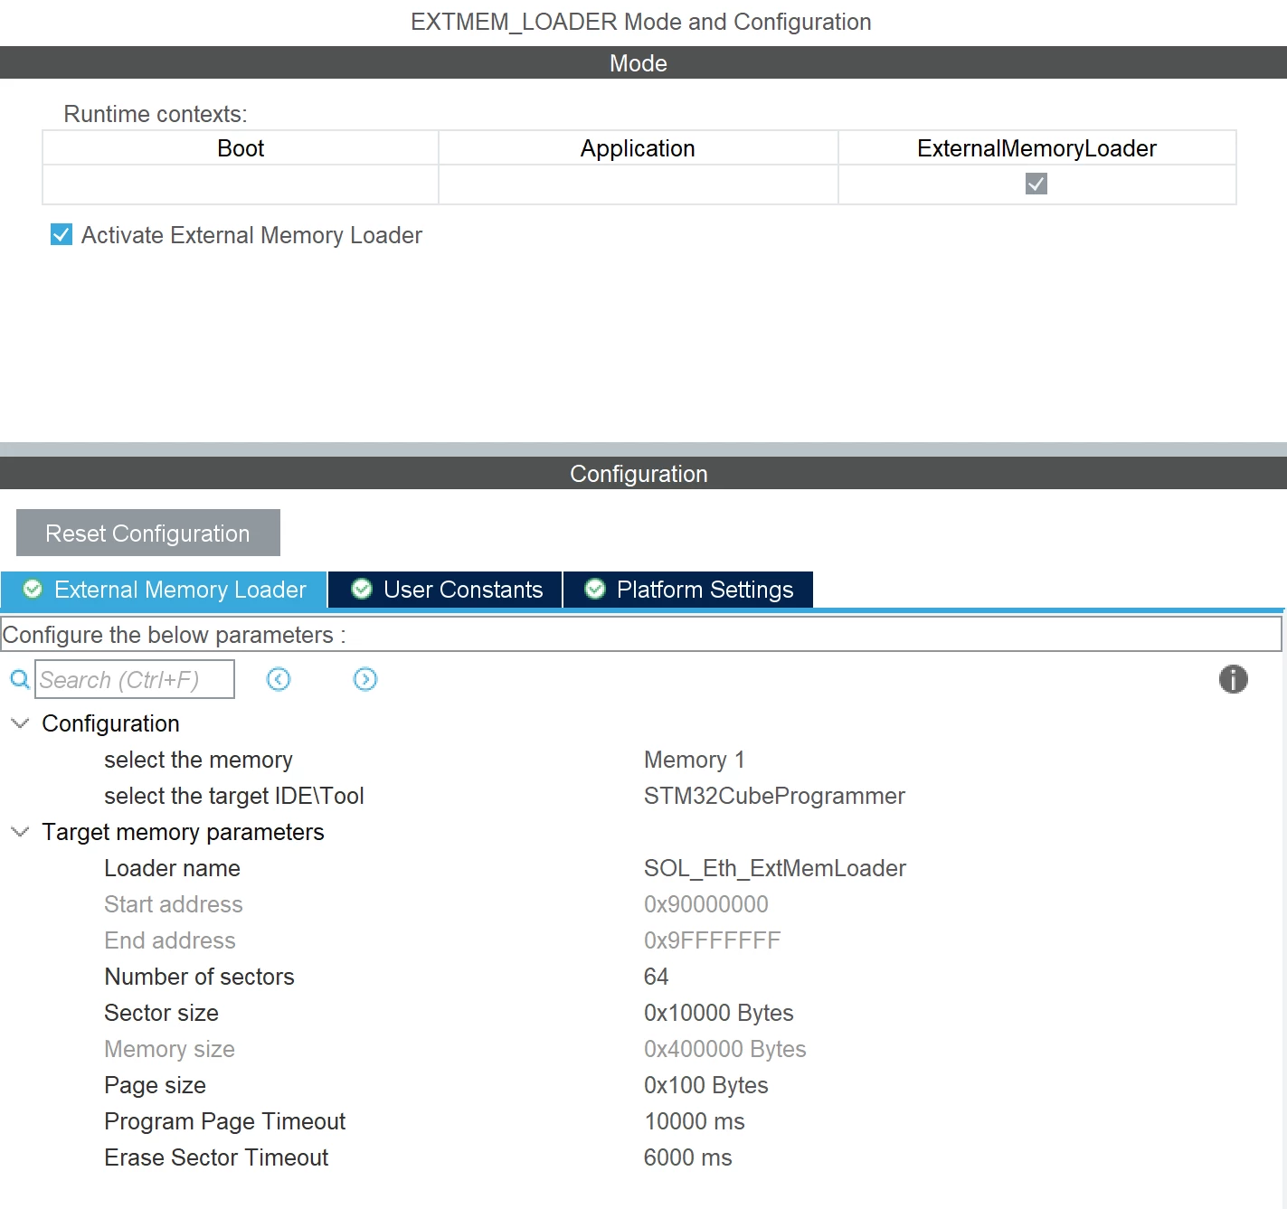
Task: Click the Mode section header bar
Action: coord(643,62)
